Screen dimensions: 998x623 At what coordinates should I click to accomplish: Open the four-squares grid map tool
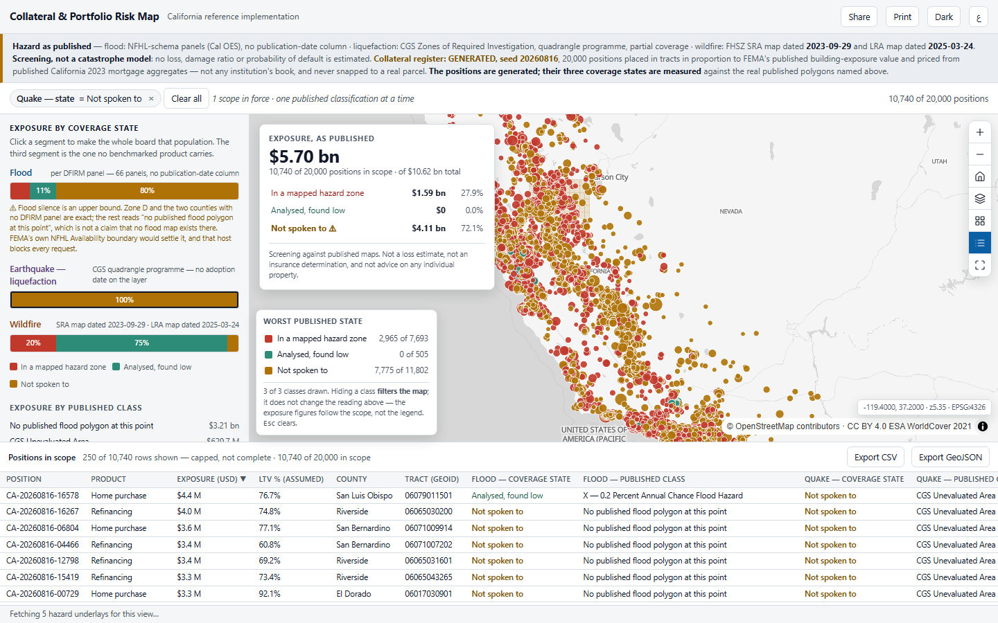979,221
